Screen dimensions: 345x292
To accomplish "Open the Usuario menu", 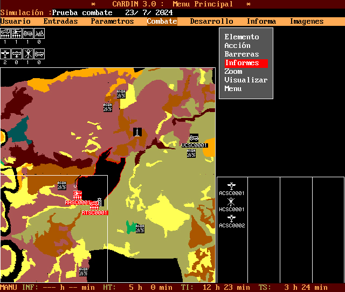I will 16,22.
